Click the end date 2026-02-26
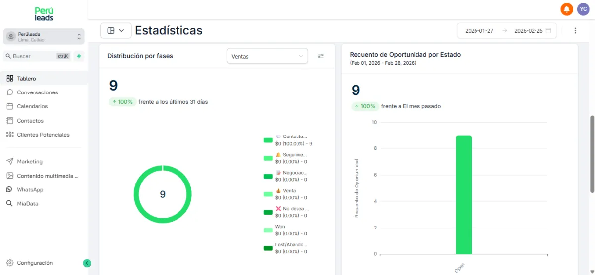This screenshot has width=595, height=275. [529, 31]
